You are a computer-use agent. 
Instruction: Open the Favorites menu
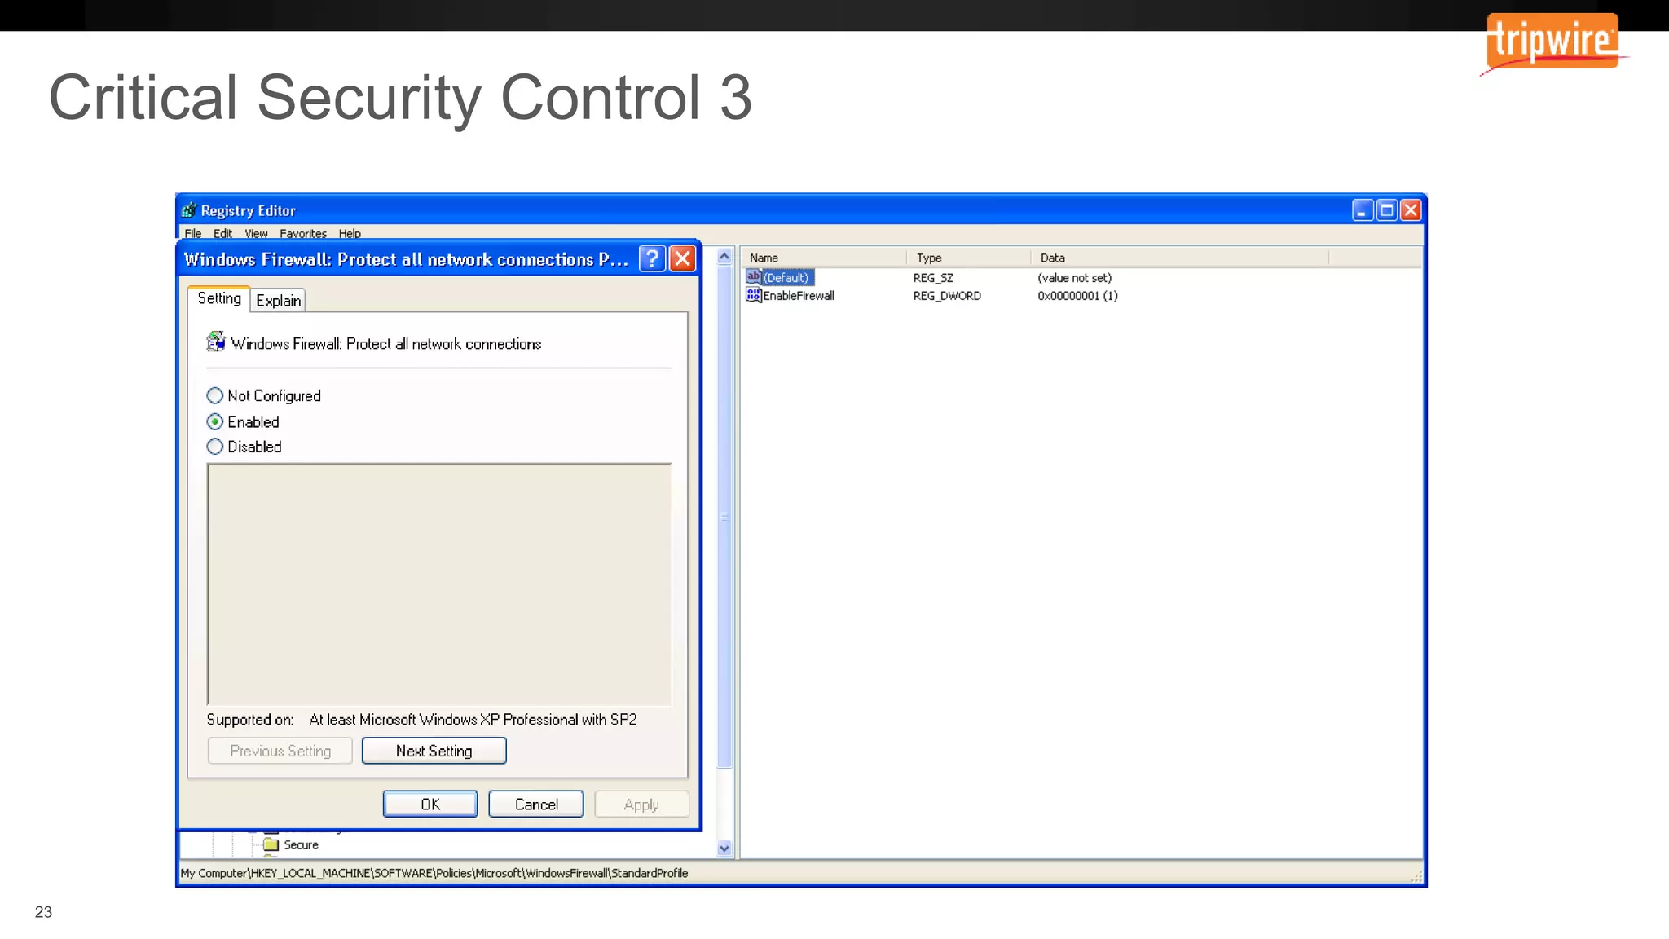302,234
